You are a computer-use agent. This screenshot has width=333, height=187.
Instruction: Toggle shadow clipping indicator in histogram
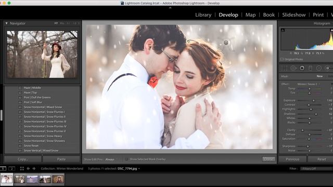[283, 30]
